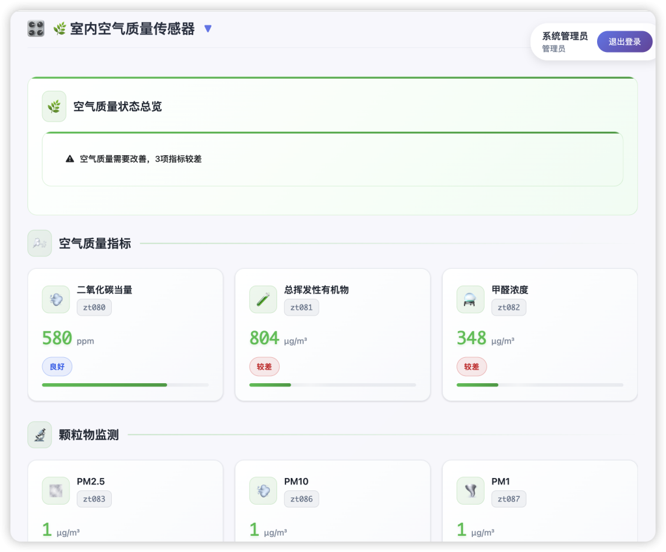
Task: Click the 二氧化碳当量 card icon
Action: click(55, 299)
